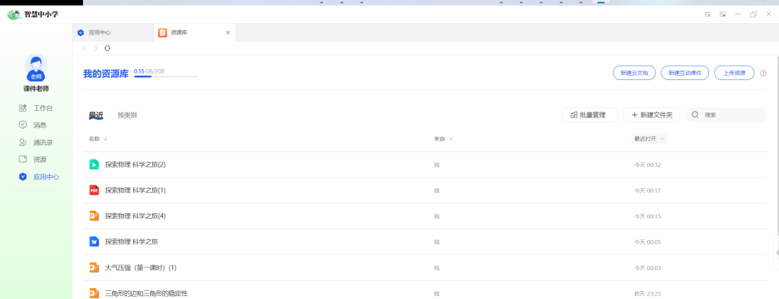Viewport: 779px width, 299px height.
Task: Click the 新建云文档 button
Action: click(x=634, y=73)
